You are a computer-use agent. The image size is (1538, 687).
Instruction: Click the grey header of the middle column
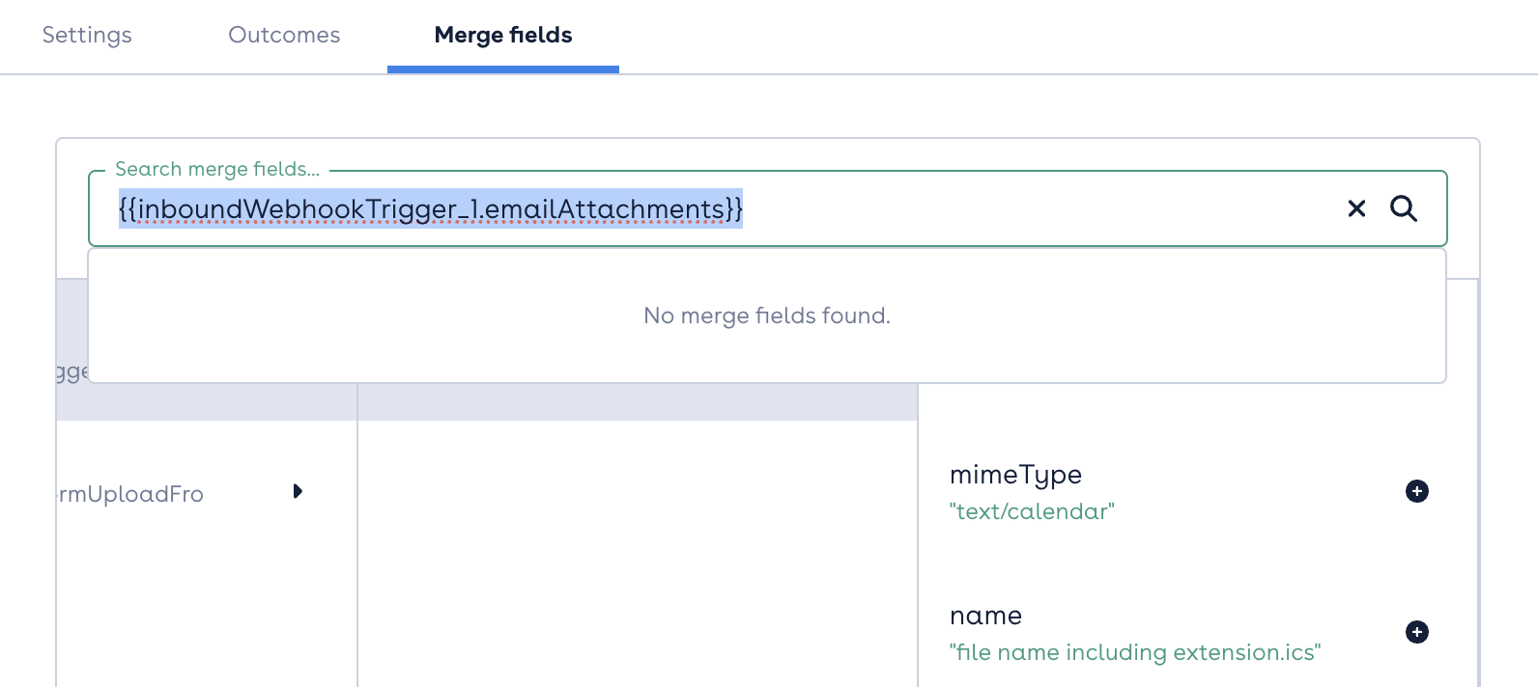click(638, 401)
